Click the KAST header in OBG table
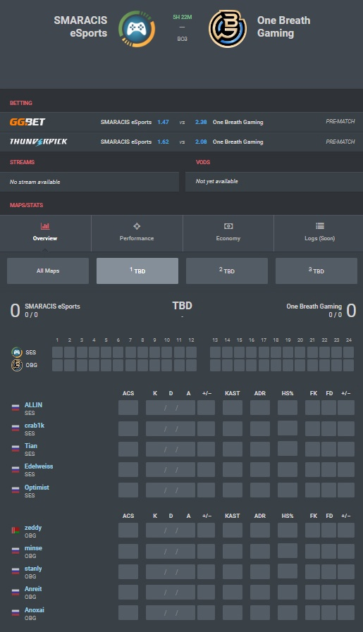Image resolution: width=363 pixels, height=632 pixels. click(233, 516)
